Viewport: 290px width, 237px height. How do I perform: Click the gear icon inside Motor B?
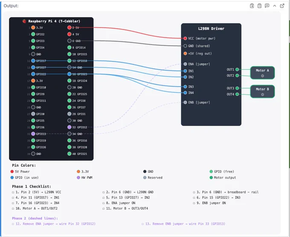click(262, 95)
